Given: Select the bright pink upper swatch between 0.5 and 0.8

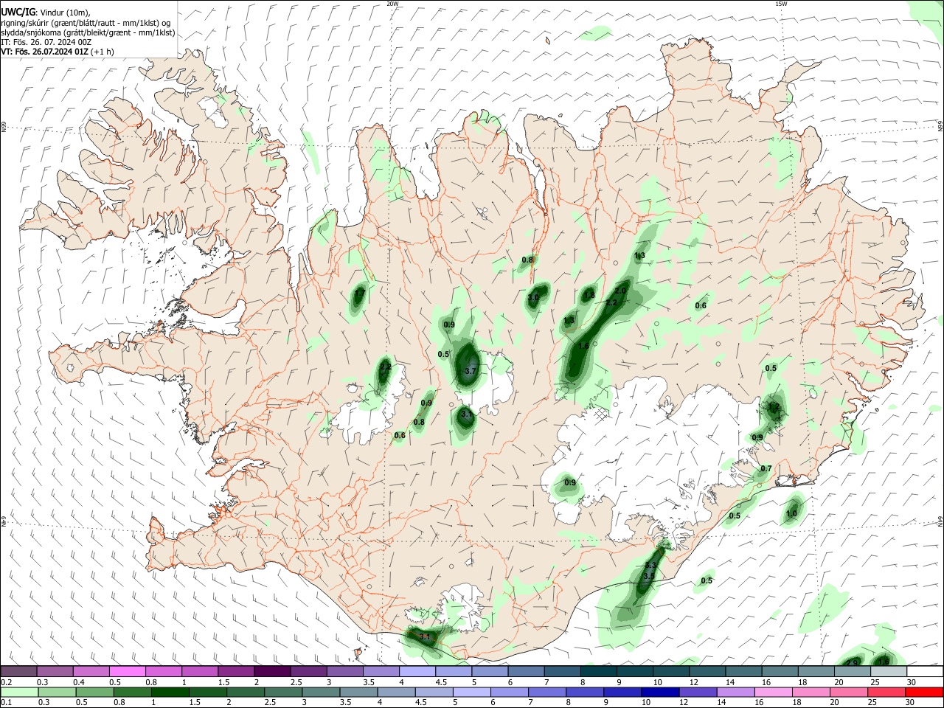Looking at the screenshot, I should click(127, 671).
